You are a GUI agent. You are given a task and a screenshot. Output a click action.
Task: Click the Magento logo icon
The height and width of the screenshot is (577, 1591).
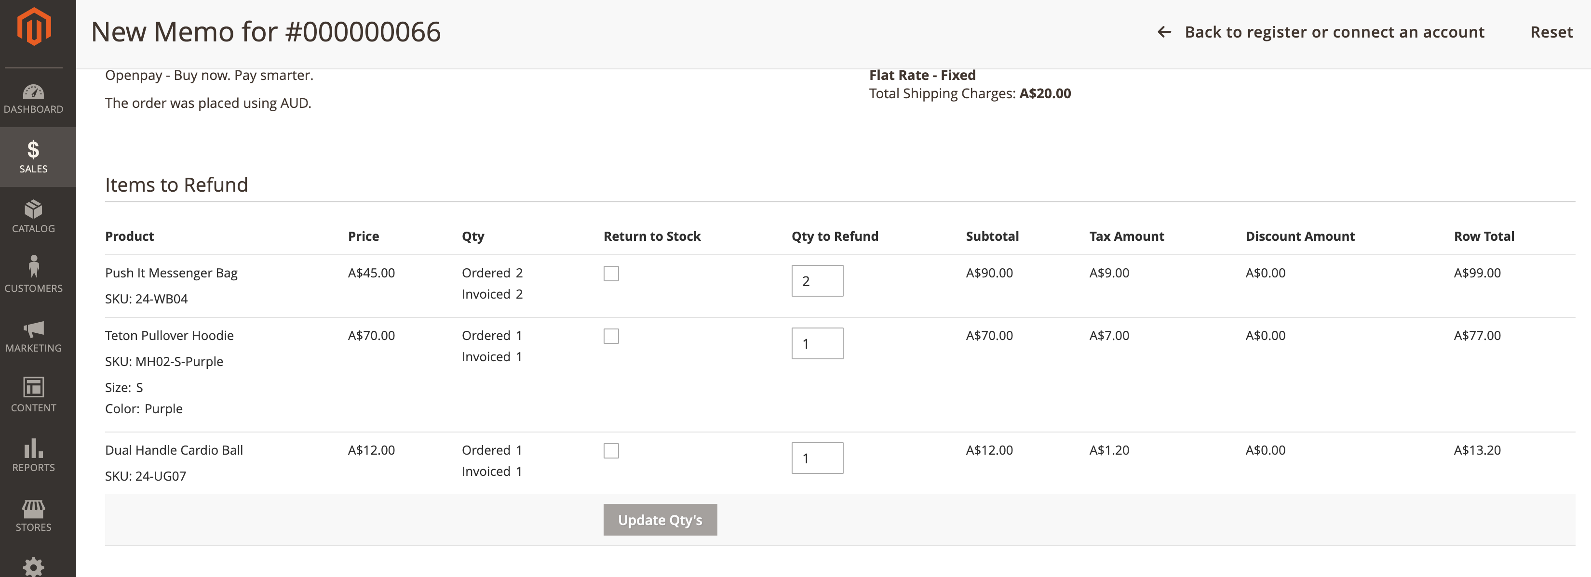coord(33,27)
